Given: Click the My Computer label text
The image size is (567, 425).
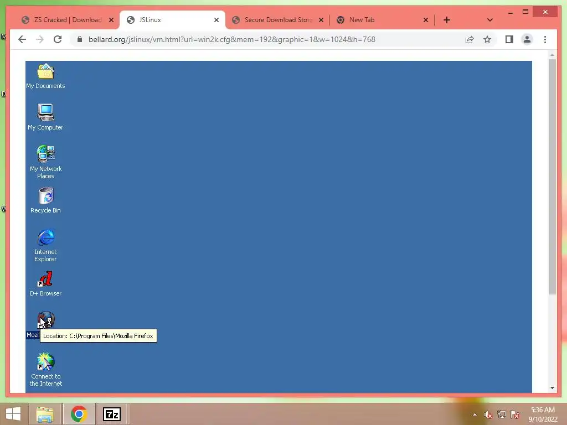Looking at the screenshot, I should point(45,127).
